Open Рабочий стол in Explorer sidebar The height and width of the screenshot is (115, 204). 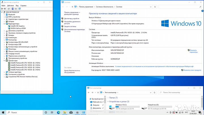point(96,102)
